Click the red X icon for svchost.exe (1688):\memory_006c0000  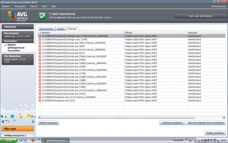click(40, 77)
